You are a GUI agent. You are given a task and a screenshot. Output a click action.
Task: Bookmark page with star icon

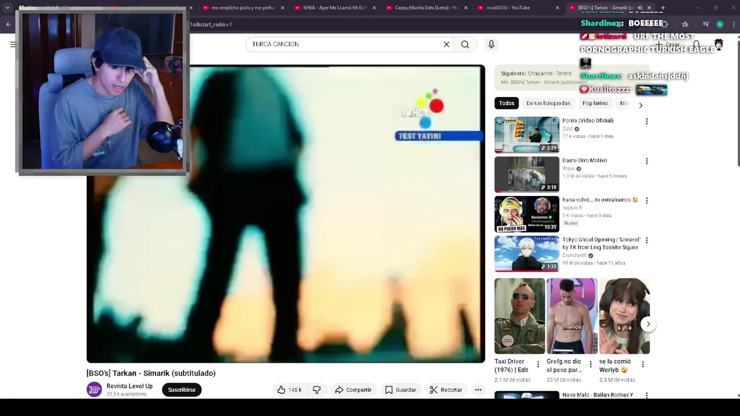point(685,24)
